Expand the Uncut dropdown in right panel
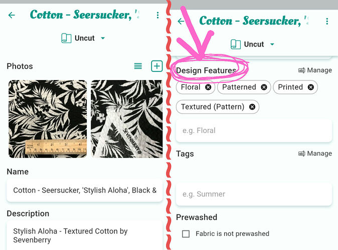The height and width of the screenshot is (250, 338). (x=253, y=44)
